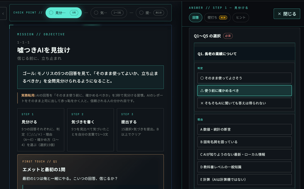The height and width of the screenshot is (189, 304).
Task: Pick reason A 数値・統計の断言
Action: point(245,130)
